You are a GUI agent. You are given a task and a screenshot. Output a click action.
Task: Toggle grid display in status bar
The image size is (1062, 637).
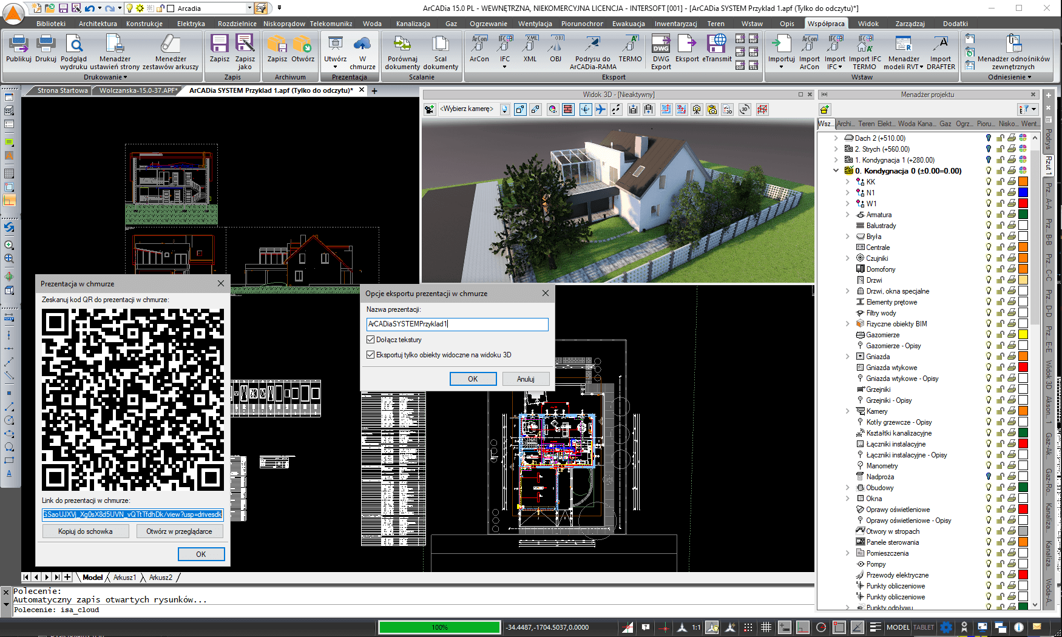pyautogui.click(x=766, y=627)
